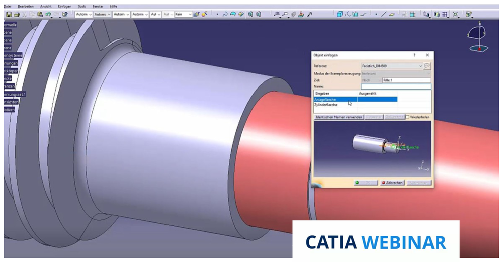Viewport: 503px width, 263px height.
Task: Click the Abbrechen button
Action: point(392,183)
